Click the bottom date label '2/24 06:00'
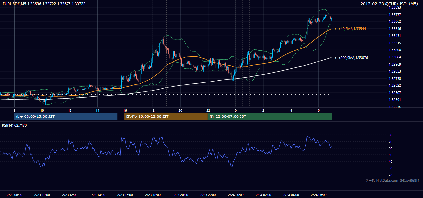Image resolution: width=423 pixels, height=198 pixels. 319,195
